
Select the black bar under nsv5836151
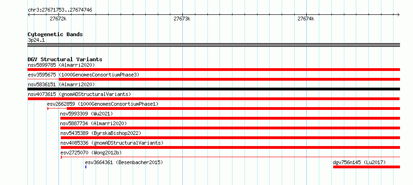point(213,89)
